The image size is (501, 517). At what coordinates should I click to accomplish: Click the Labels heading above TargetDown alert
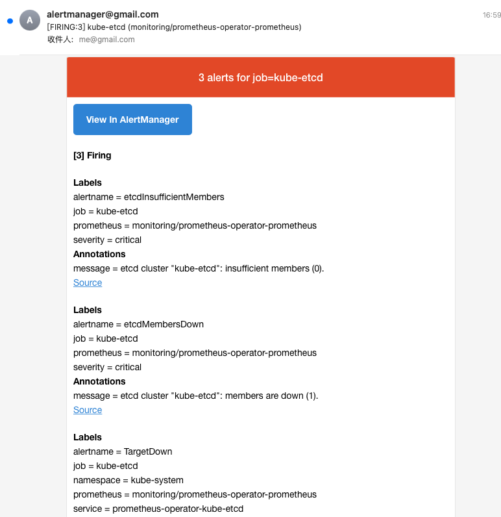point(88,437)
